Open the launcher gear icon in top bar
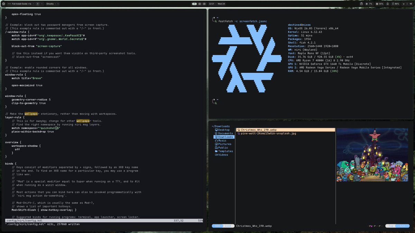415x233 pixels. [x=4, y=4]
